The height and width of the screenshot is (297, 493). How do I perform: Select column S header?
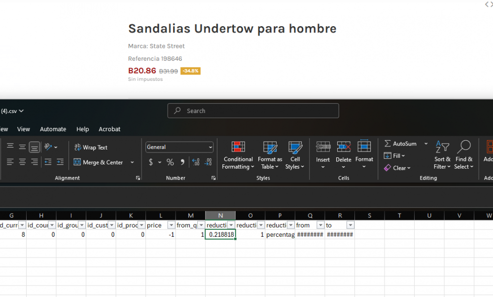369,216
